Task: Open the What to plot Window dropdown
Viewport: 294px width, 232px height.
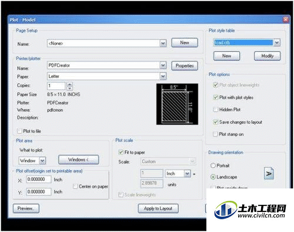Action: 42,161
